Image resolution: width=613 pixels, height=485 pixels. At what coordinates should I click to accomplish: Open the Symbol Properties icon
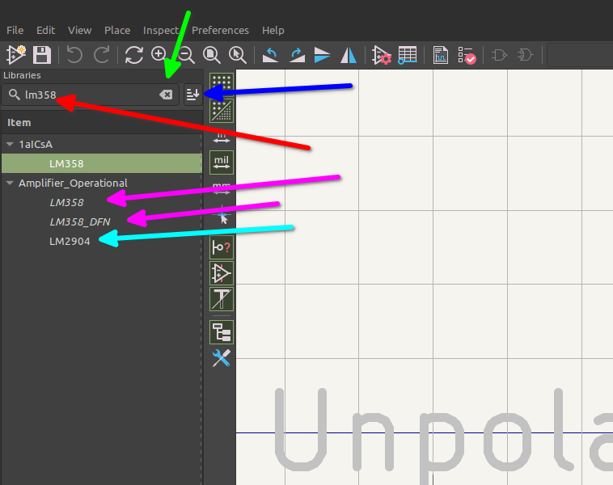[x=381, y=55]
